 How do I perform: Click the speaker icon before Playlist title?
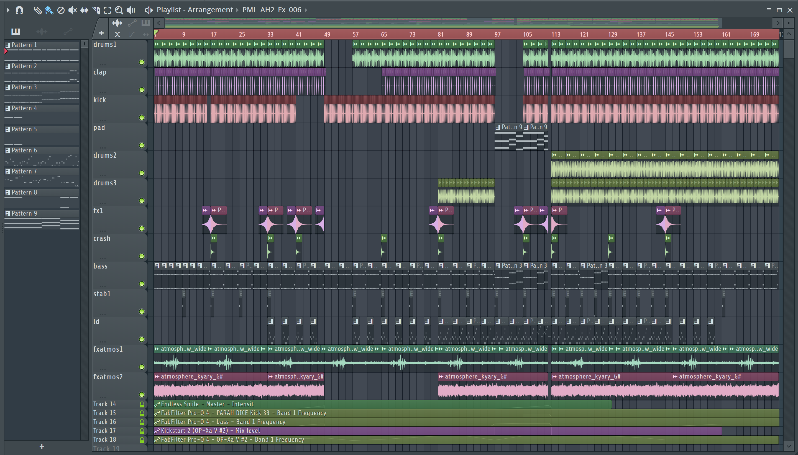tap(149, 10)
